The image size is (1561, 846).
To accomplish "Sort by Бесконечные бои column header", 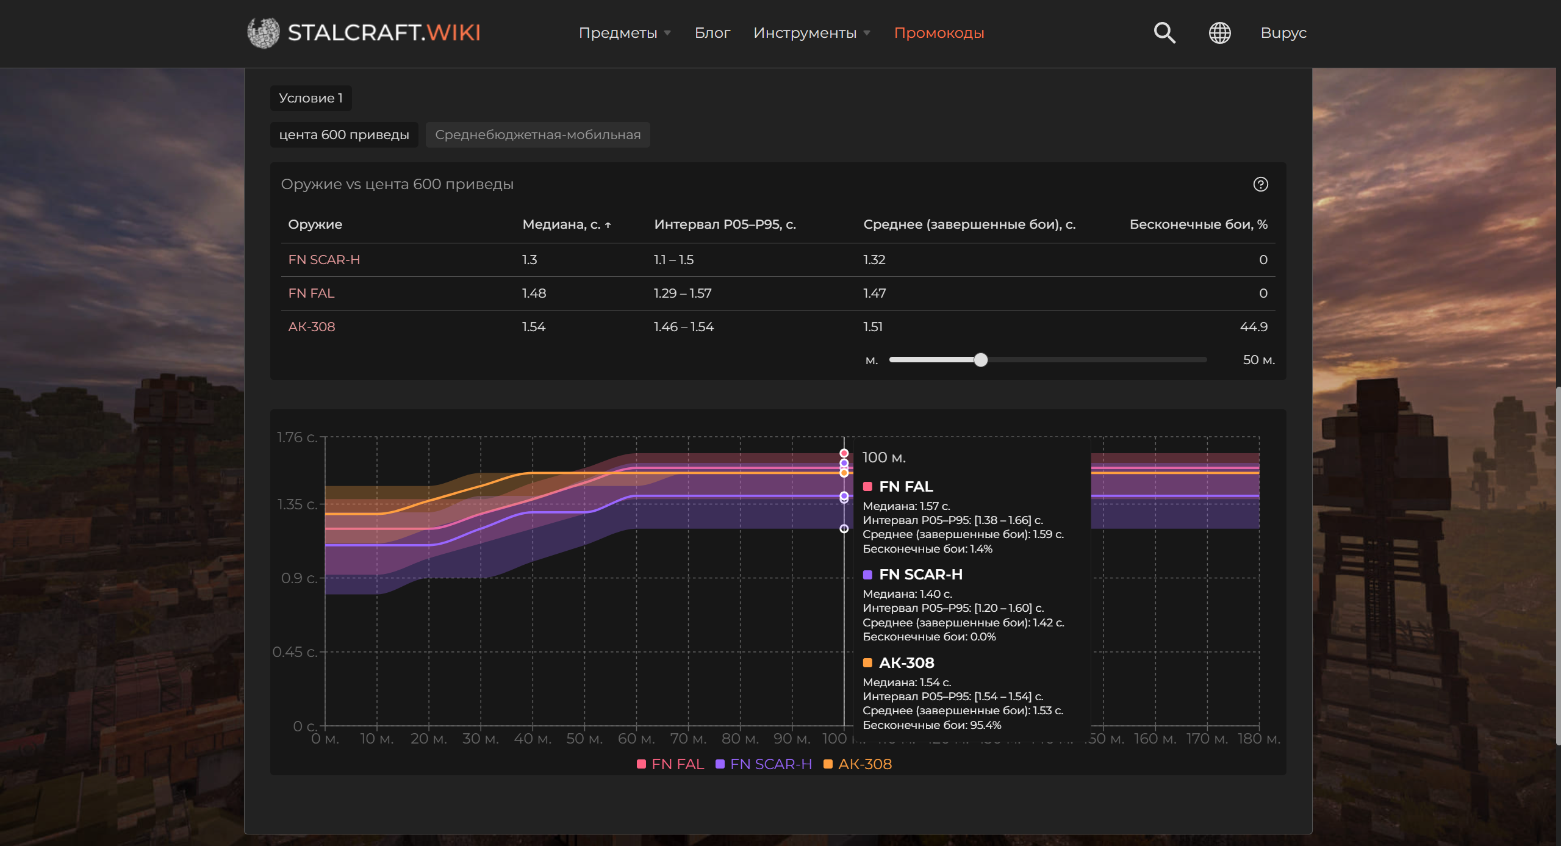I will [1198, 224].
